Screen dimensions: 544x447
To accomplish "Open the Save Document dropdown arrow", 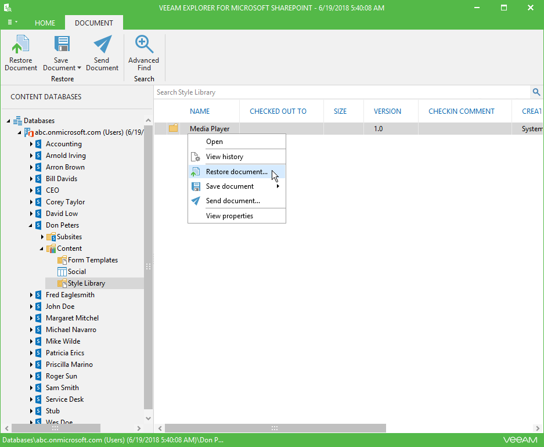I will click(x=79, y=68).
